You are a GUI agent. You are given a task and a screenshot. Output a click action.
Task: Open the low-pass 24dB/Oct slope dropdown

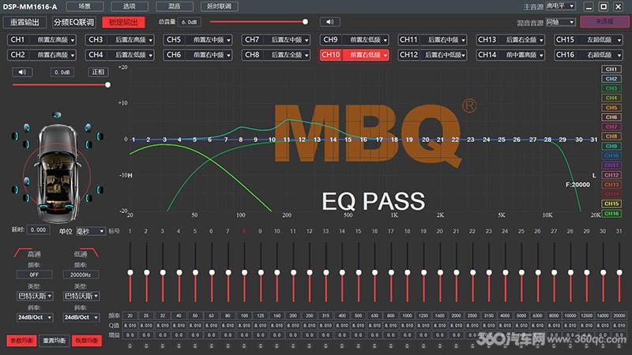point(81,317)
